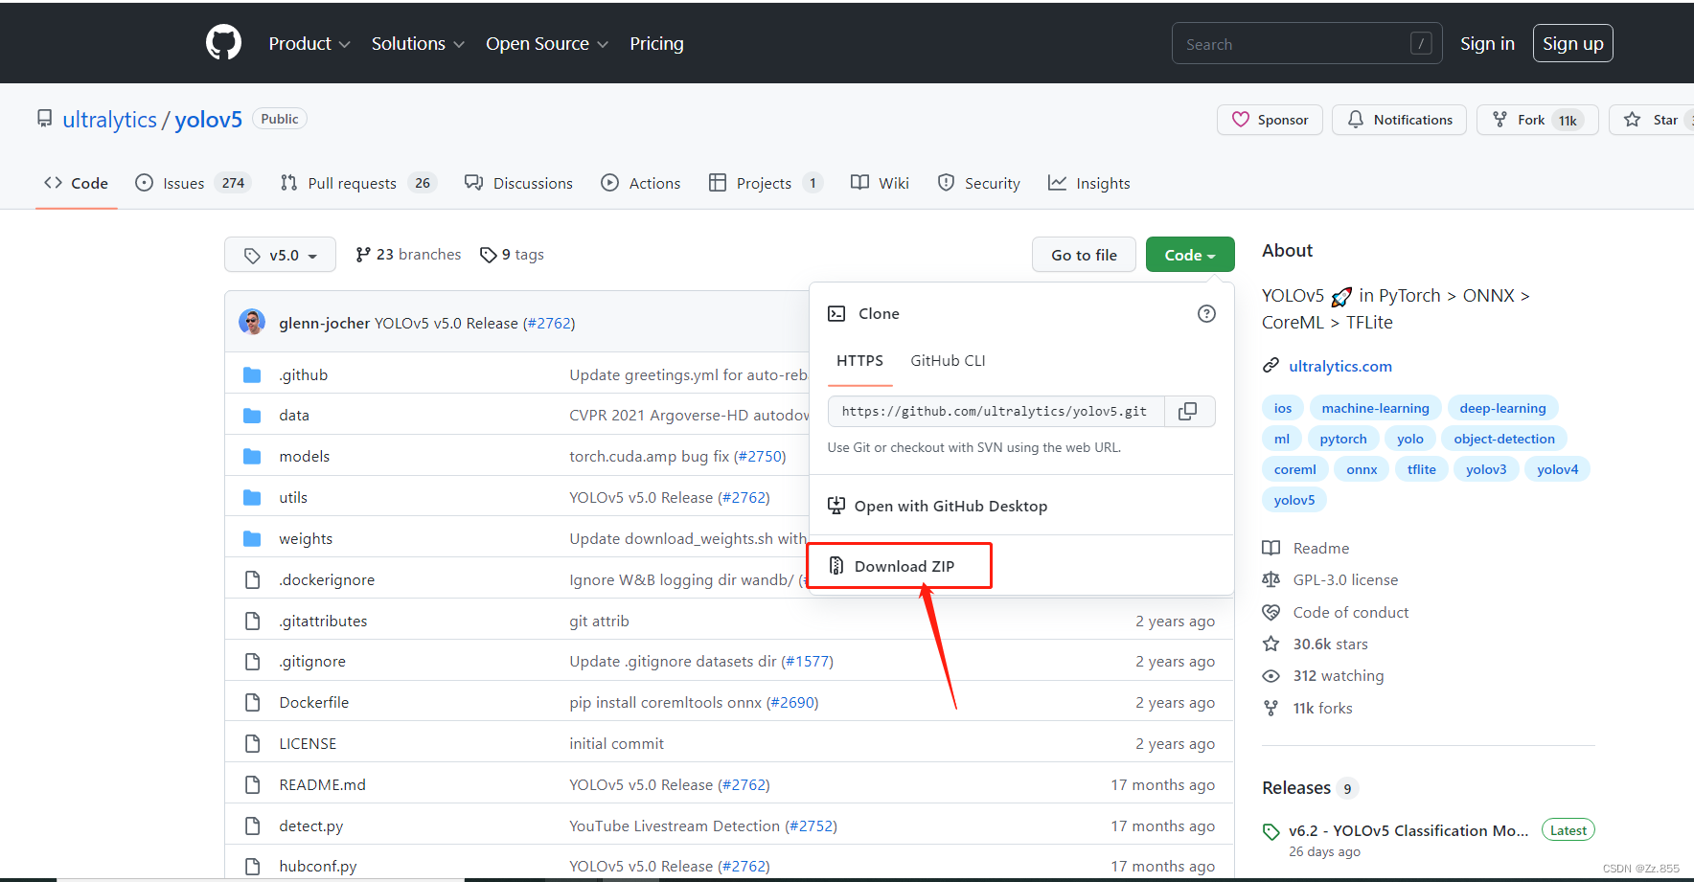This screenshot has height=882, width=1694.
Task: Click the Notifications bell icon
Action: [x=1356, y=120]
